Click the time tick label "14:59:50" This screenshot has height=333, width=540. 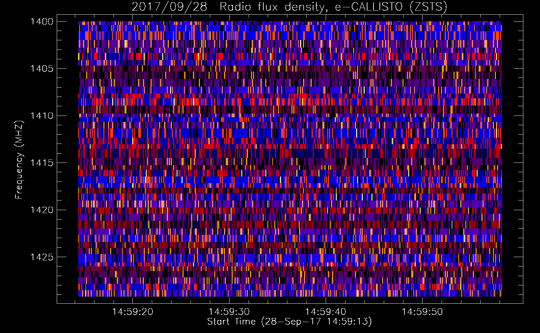[x=422, y=312]
